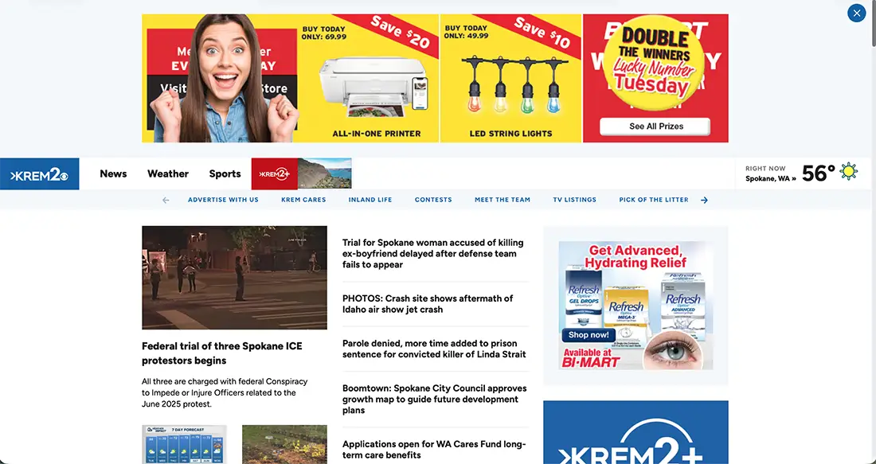Close the overlay with the blue X
This screenshot has width=876, height=464.
click(856, 13)
